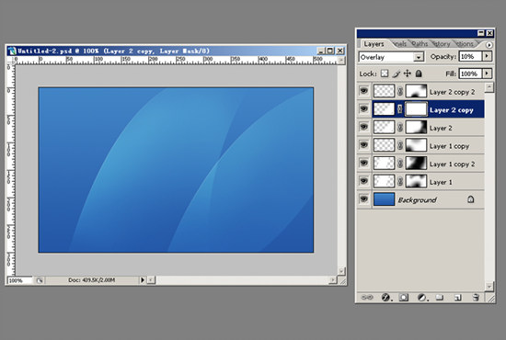
Task: Select the Layer 2 copy row name
Action: pyautogui.click(x=452, y=110)
